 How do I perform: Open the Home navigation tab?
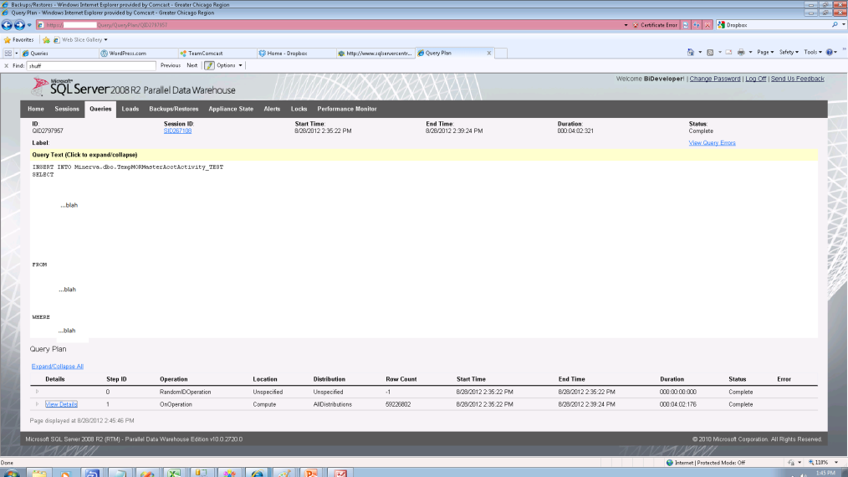tap(36, 109)
